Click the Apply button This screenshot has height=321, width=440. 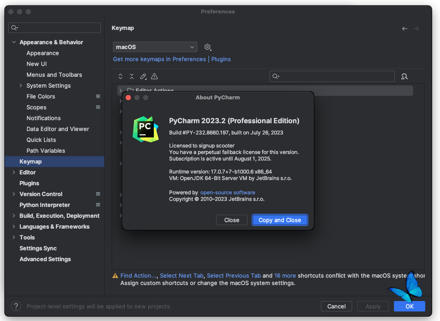point(373,306)
